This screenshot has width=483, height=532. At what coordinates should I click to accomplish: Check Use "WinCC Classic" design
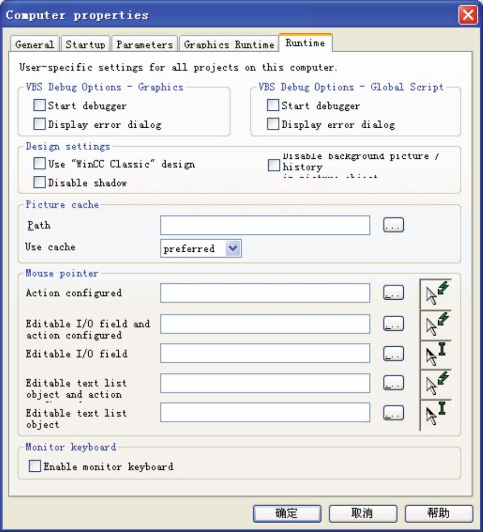coord(40,164)
